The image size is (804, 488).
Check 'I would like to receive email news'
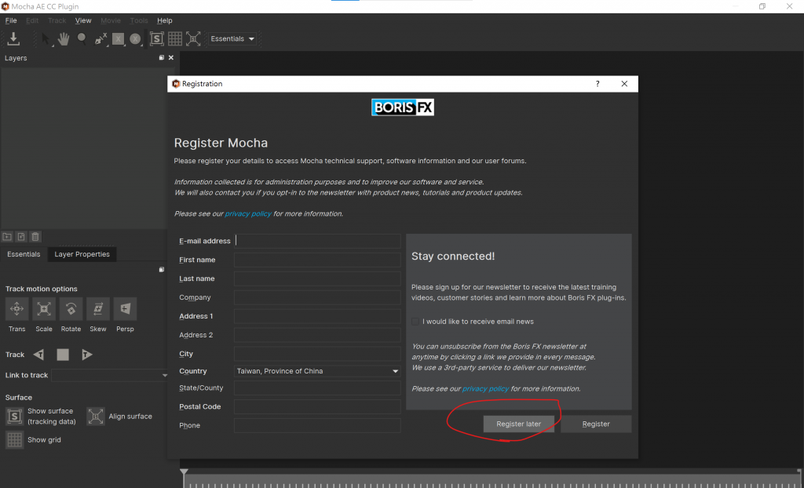coord(415,322)
